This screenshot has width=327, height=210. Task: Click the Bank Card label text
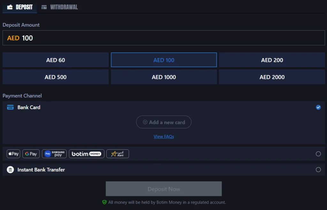[x=29, y=107]
